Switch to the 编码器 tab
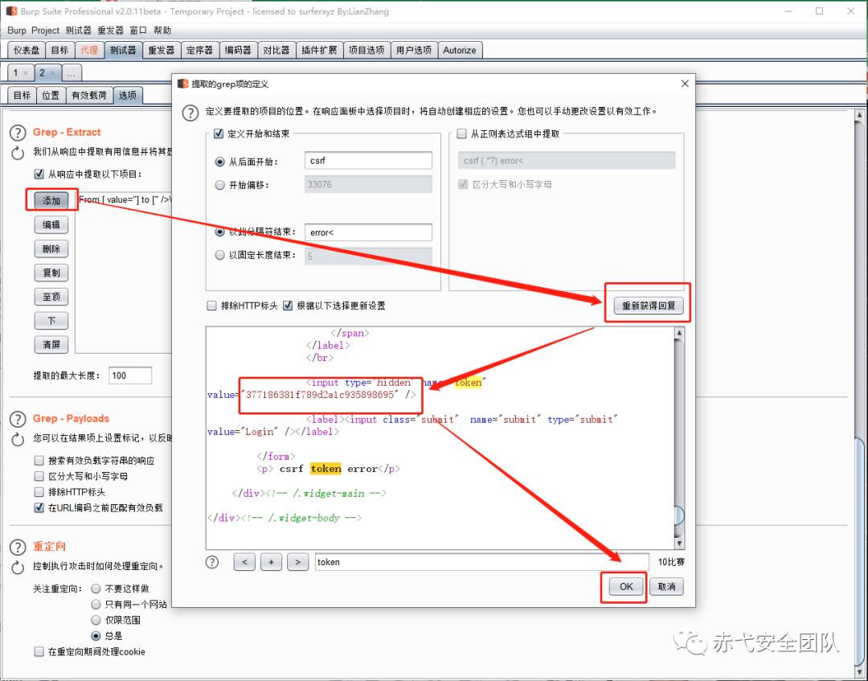The width and height of the screenshot is (868, 681). (238, 50)
